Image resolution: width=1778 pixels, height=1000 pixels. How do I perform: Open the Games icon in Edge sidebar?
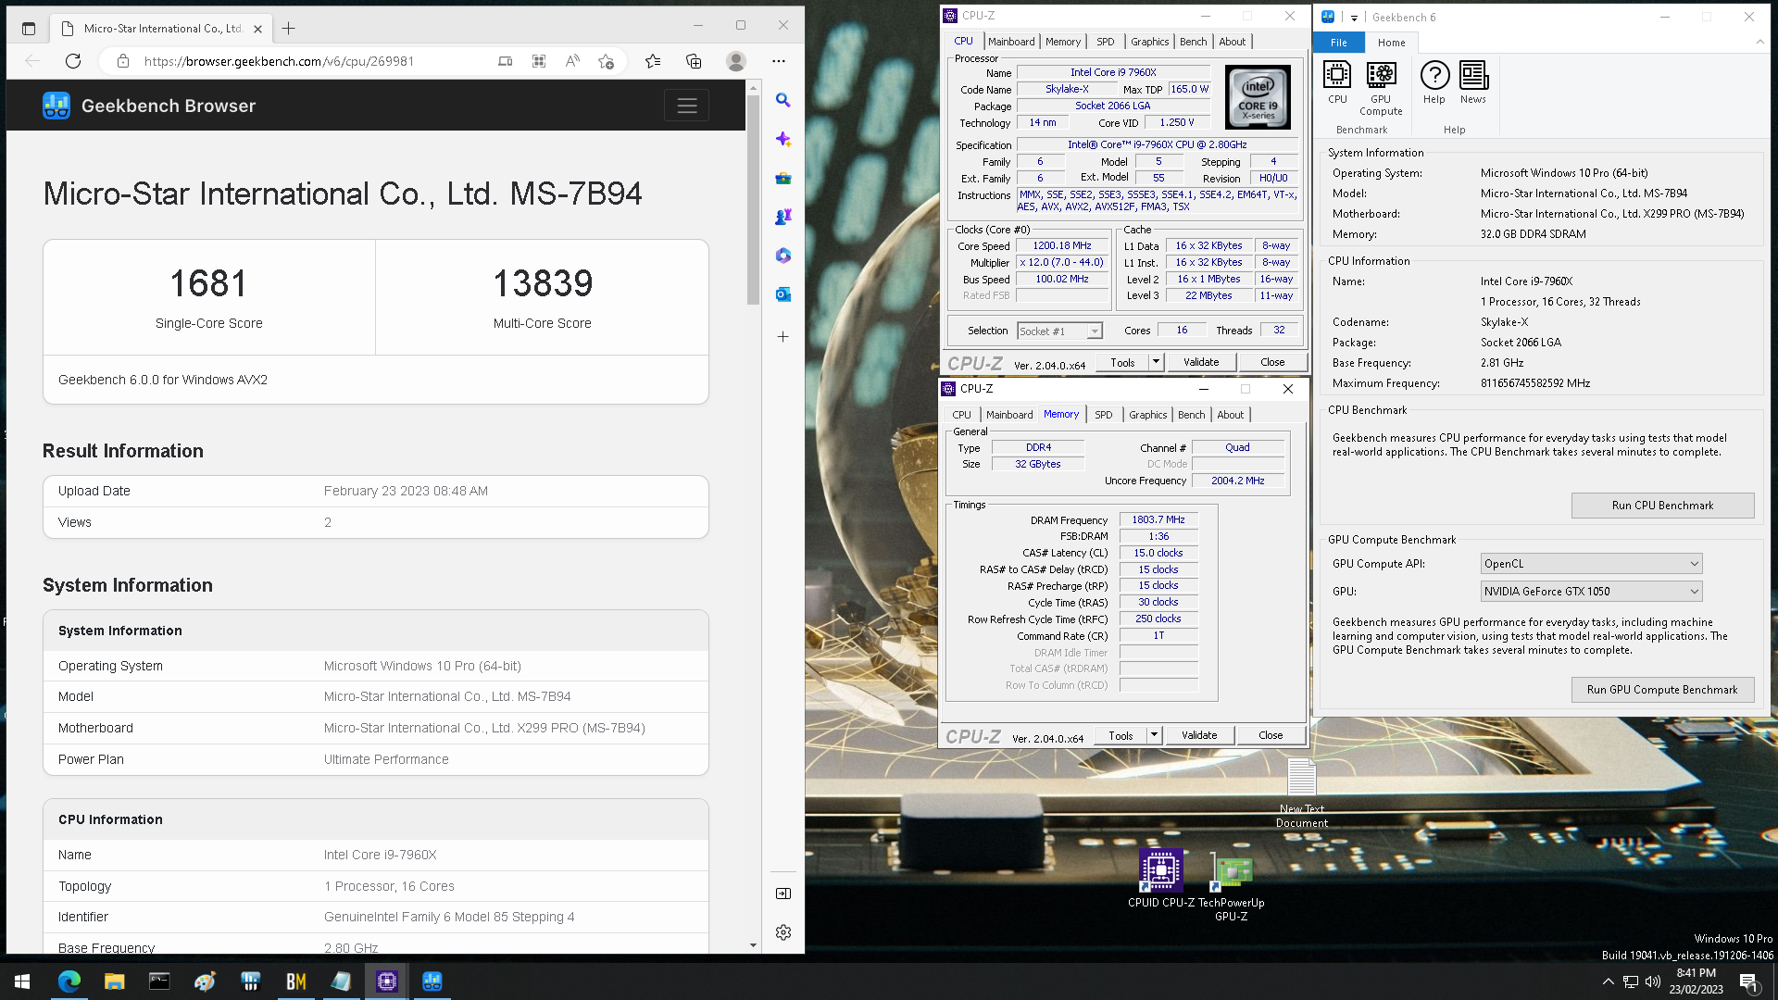783,217
